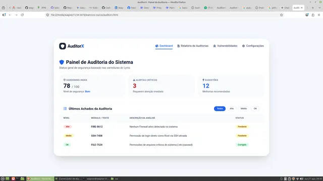This screenshot has height=181, width=323.
Task: Click the OK level badge in FILE-7524 row
Action: click(x=67, y=145)
